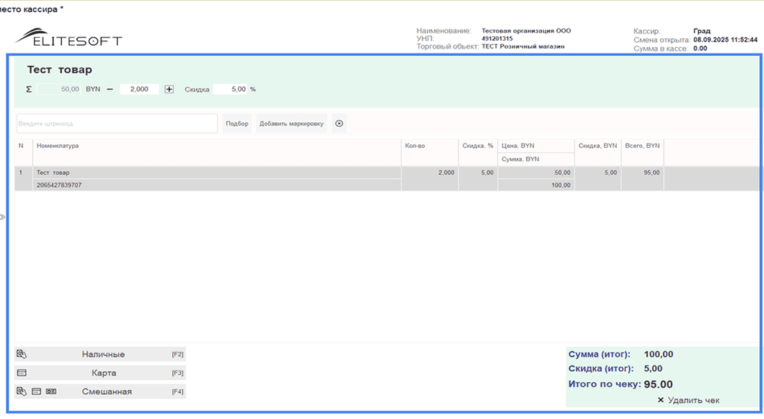
Task: Click the X icon beside Удалить чек
Action: 661,400
